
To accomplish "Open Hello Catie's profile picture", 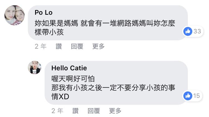I will 35,68.
